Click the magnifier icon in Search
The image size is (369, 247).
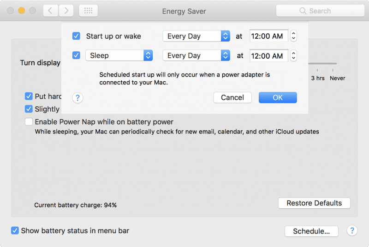click(303, 11)
